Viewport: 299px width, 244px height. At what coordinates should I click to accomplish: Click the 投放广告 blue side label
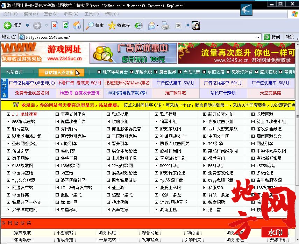coord(4,88)
